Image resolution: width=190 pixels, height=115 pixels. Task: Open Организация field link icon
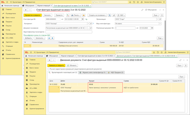[x=160, y=19]
